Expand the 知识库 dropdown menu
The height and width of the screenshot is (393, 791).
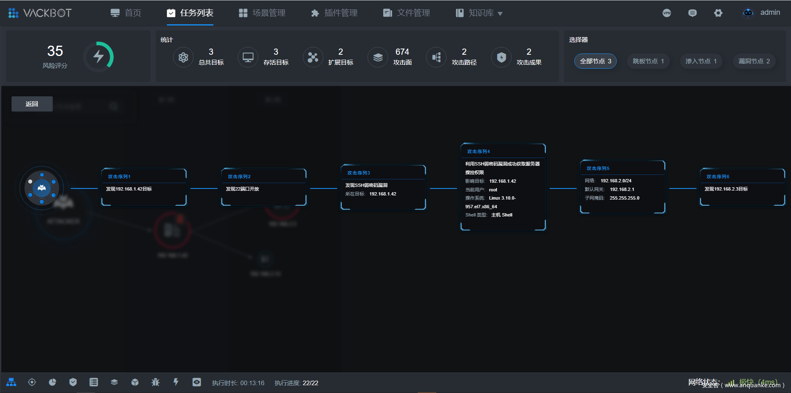click(x=479, y=13)
